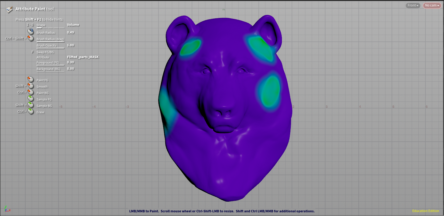Click the Sample BG mouse icon

pyautogui.click(x=30, y=105)
